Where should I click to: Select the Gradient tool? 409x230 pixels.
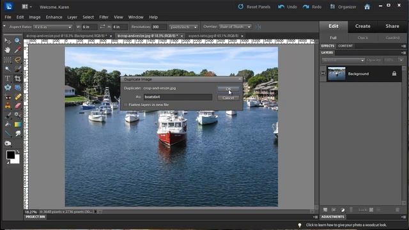(x=17, y=125)
